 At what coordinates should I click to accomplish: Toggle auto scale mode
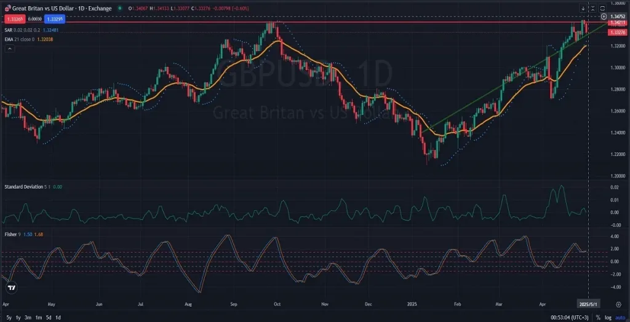620,318
